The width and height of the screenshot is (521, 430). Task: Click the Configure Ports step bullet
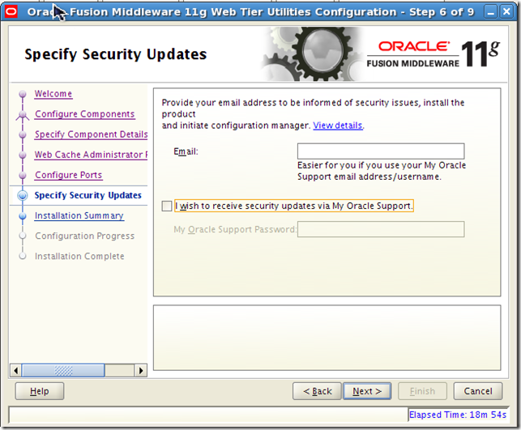click(23, 176)
